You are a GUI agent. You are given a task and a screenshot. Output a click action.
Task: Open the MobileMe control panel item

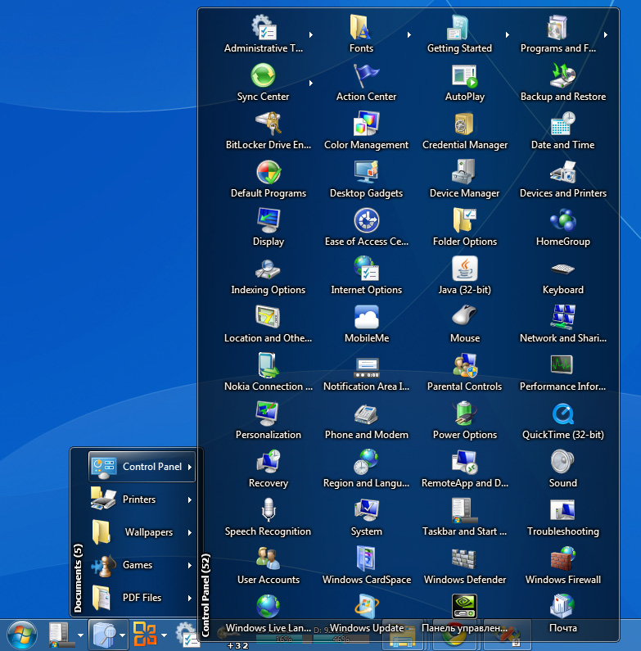coord(366,325)
